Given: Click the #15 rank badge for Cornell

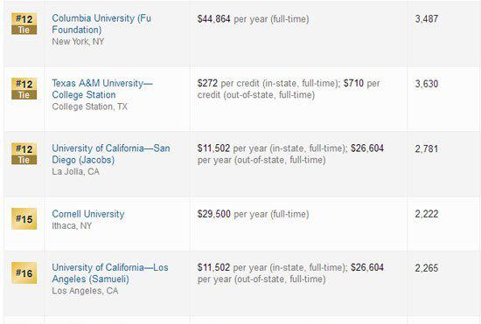Looking at the screenshot, I should (x=24, y=218).
